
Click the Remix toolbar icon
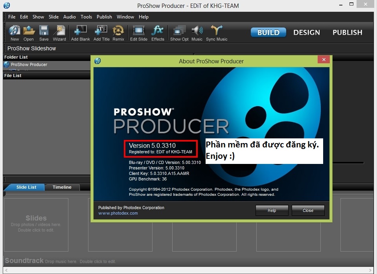[118, 33]
